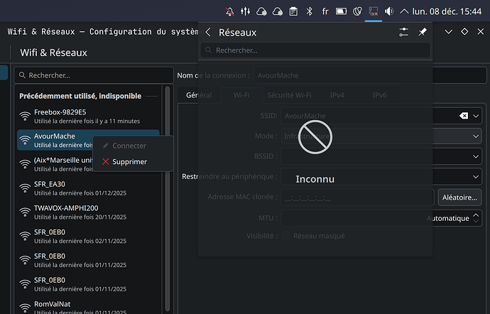Click the Aléatoire... button
The height and width of the screenshot is (314, 490).
[x=460, y=197]
